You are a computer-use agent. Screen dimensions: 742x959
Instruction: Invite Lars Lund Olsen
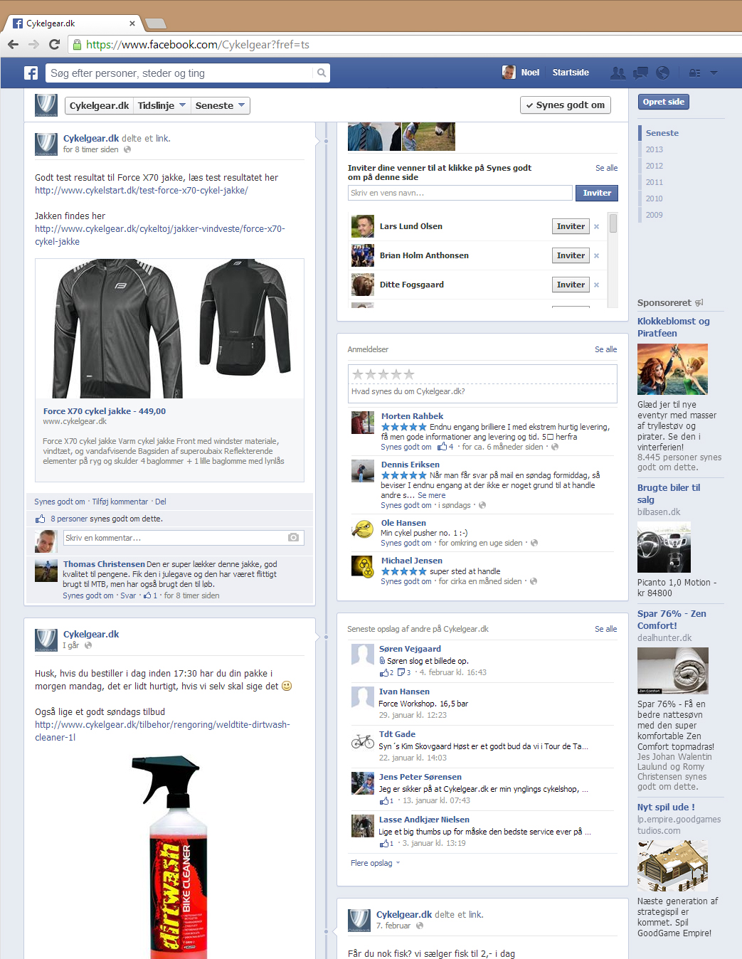(571, 226)
